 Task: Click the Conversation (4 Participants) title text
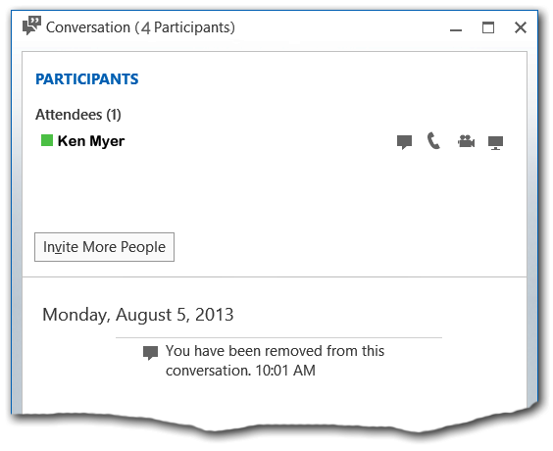pos(140,27)
